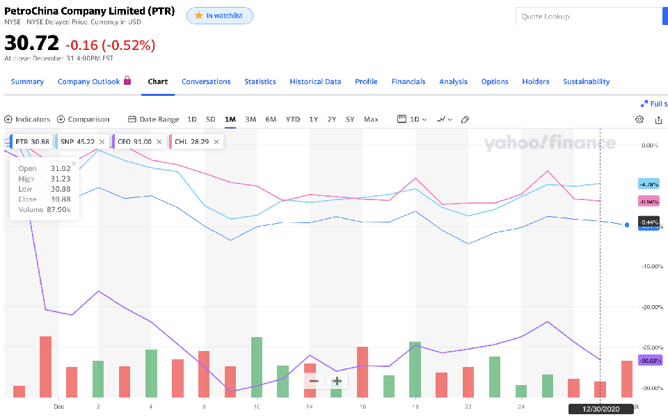Select the draw pencil tool
This screenshot has height=417, width=668.
pos(466,119)
